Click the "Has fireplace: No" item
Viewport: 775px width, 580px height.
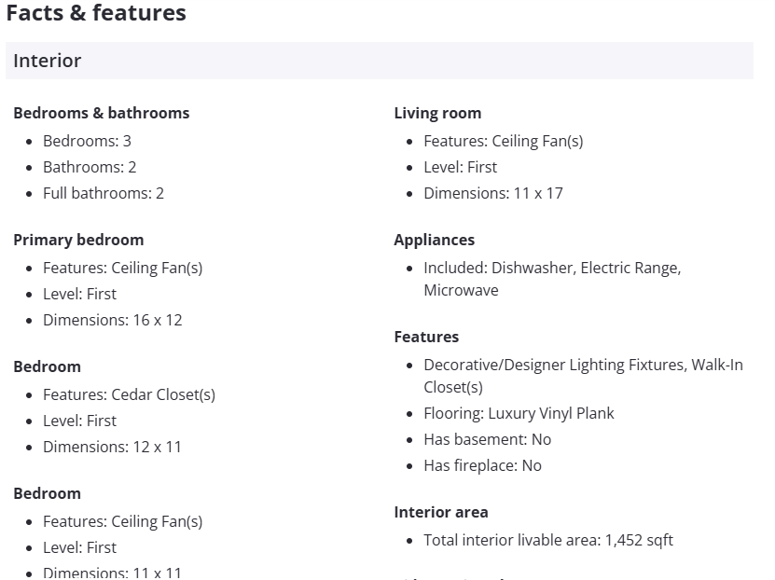point(482,465)
